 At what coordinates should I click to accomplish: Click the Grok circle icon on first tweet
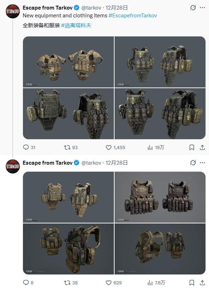click(193, 7)
